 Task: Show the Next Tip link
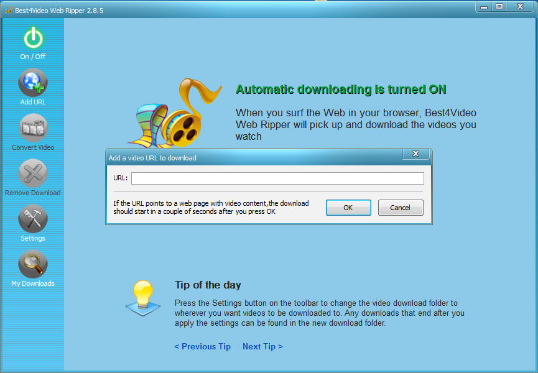click(262, 347)
